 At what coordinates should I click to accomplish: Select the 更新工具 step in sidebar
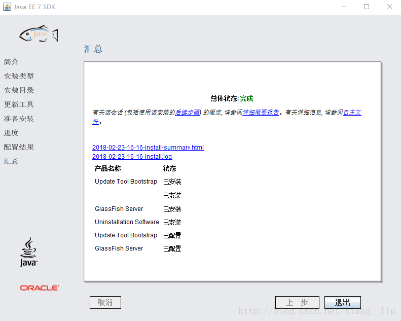[19, 104]
